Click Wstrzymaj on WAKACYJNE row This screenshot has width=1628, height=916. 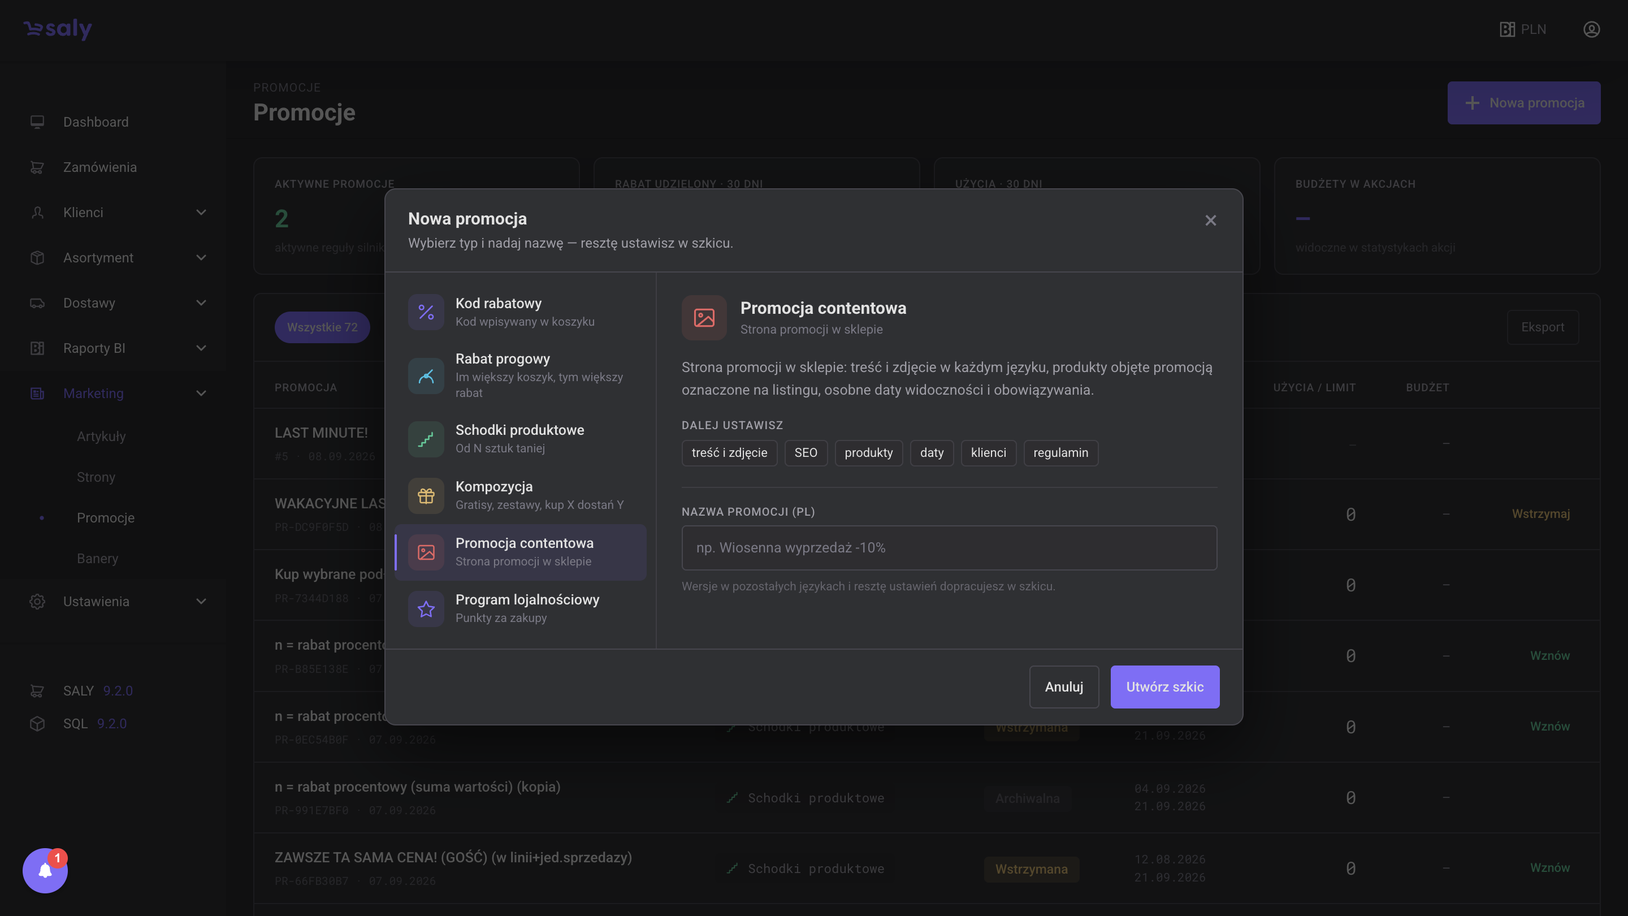coord(1541,514)
